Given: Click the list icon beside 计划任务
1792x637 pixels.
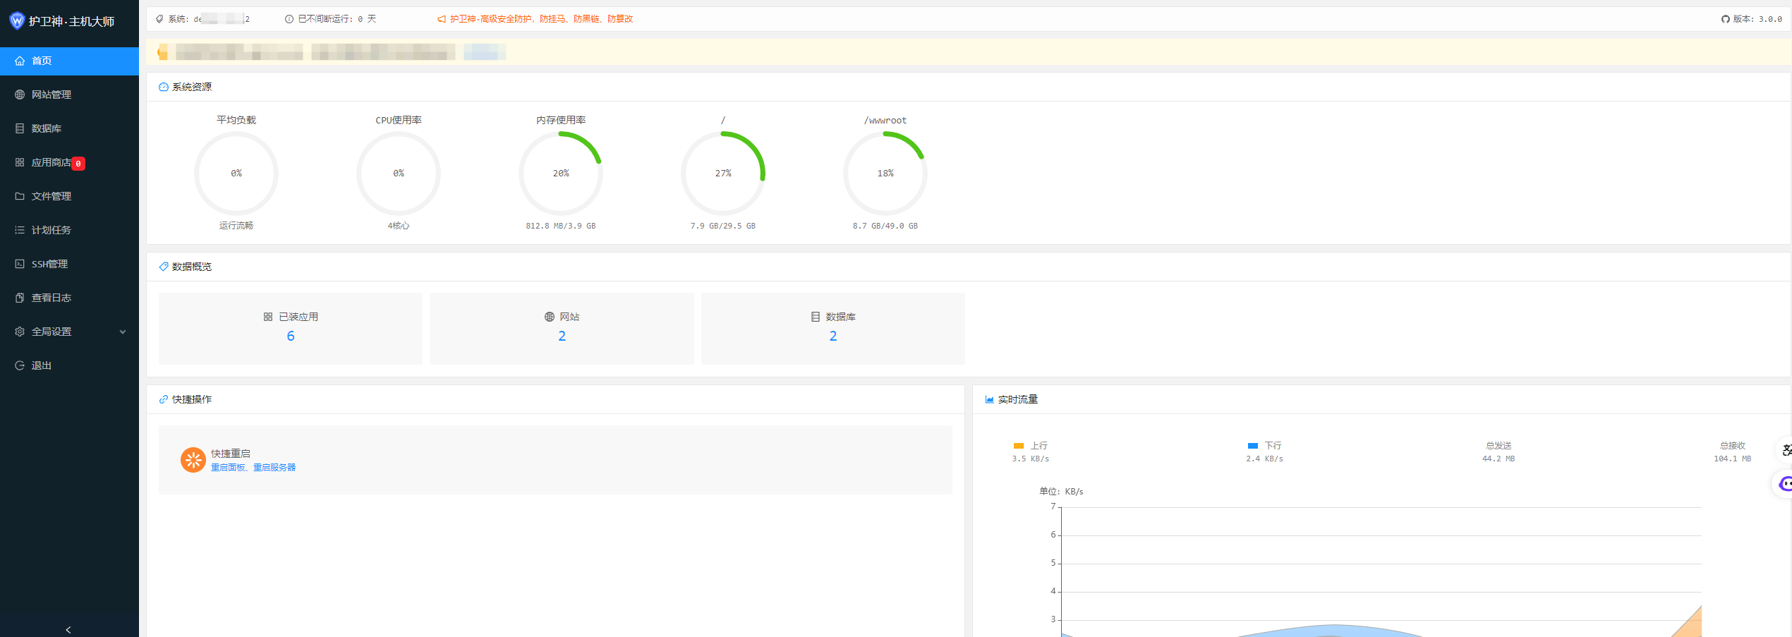Looking at the screenshot, I should click(x=20, y=230).
